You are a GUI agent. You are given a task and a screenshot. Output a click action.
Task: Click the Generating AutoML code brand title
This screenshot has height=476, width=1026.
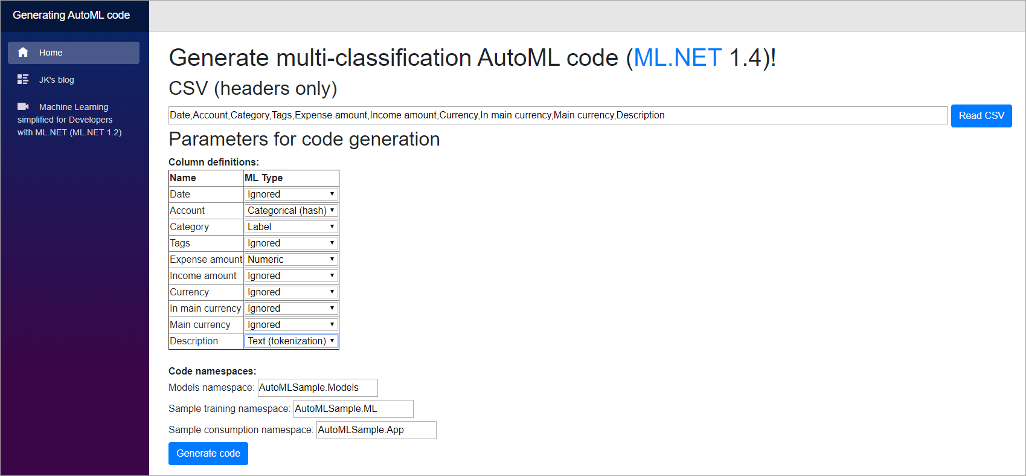coord(71,15)
